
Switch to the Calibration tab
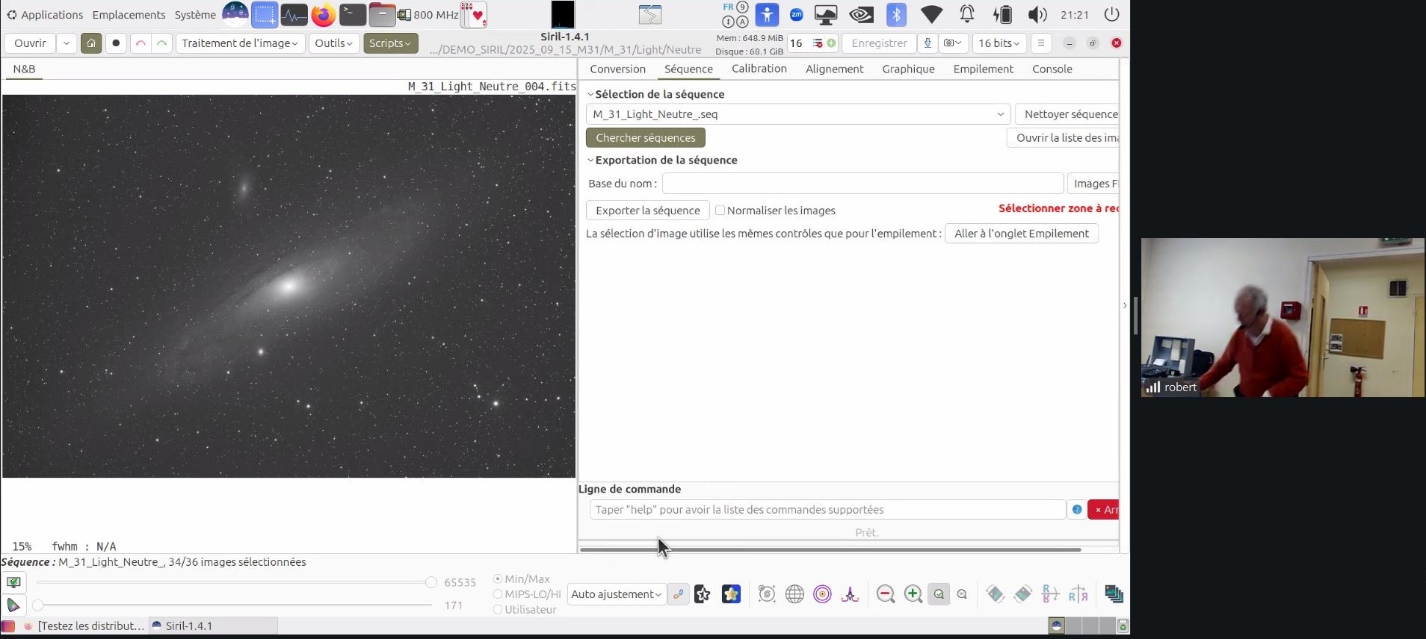click(759, 69)
